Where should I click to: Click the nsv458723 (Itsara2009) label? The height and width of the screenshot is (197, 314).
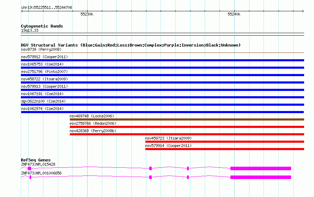point(168,138)
